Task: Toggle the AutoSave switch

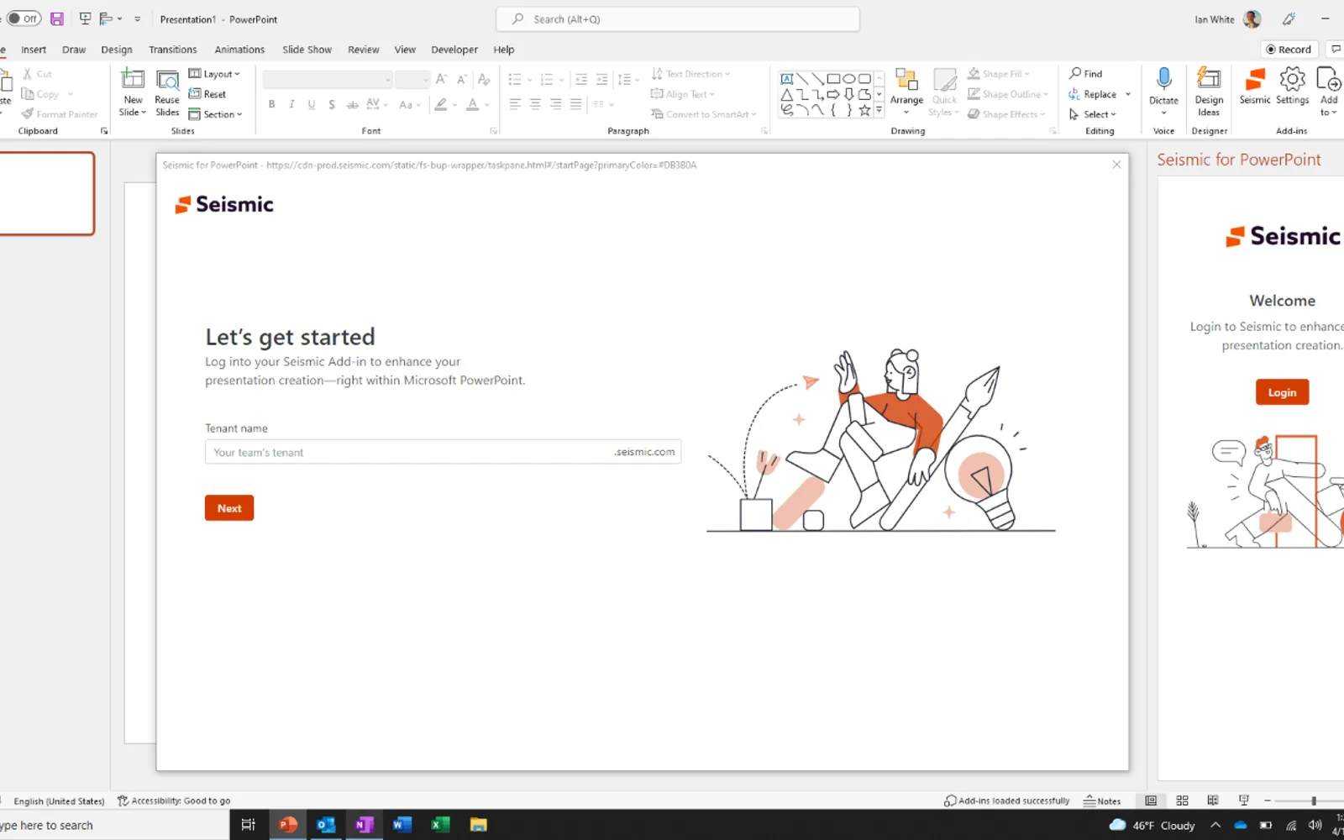Action: click(24, 18)
